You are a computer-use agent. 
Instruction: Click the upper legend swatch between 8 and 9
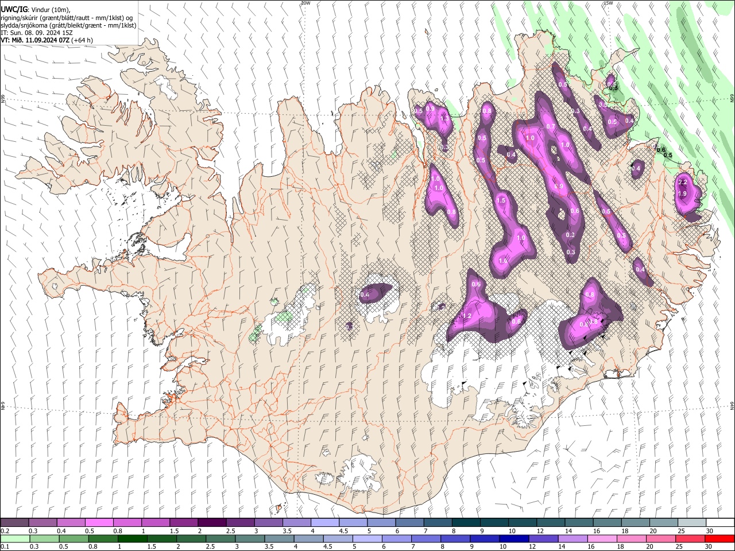pos(466,522)
